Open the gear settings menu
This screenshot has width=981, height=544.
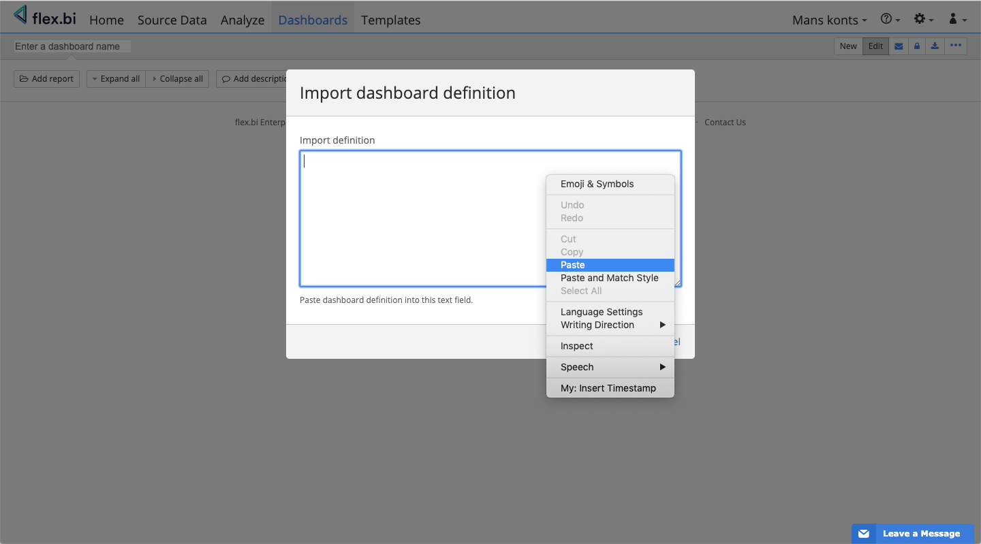[x=923, y=20]
